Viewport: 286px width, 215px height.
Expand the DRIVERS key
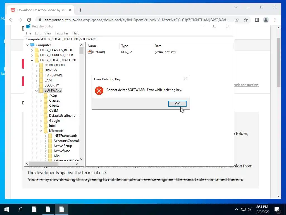(x=37, y=70)
